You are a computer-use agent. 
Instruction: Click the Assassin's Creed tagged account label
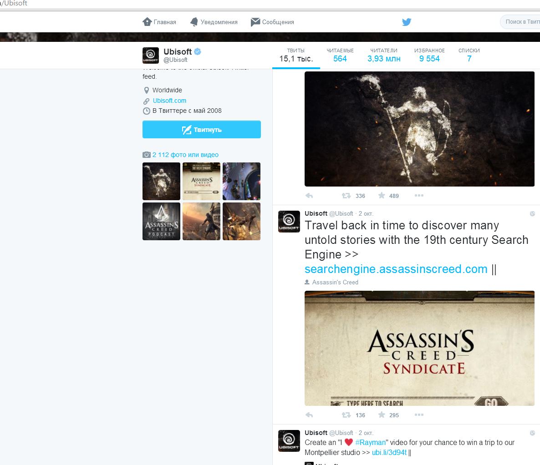tap(335, 282)
